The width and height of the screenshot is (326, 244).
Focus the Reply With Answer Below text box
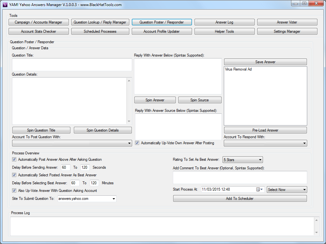tap(178, 76)
